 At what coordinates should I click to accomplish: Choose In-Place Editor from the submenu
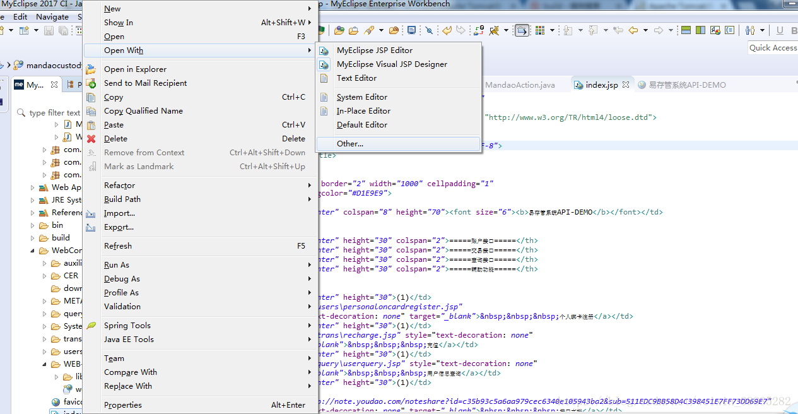[399, 111]
